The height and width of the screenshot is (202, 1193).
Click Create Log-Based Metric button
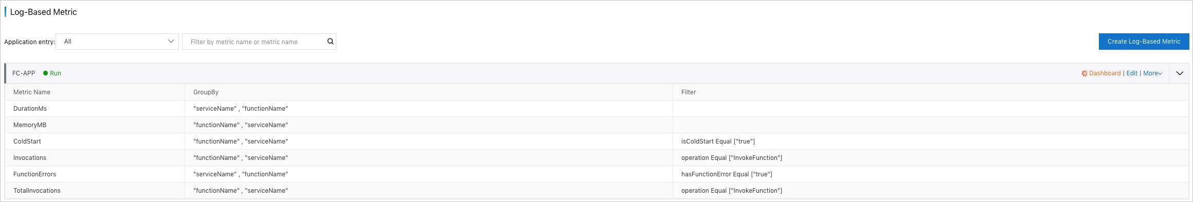click(x=1144, y=42)
